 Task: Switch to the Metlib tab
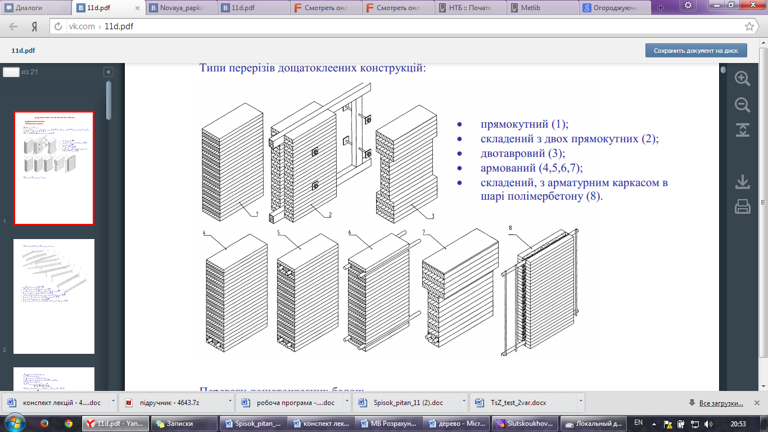click(x=543, y=8)
